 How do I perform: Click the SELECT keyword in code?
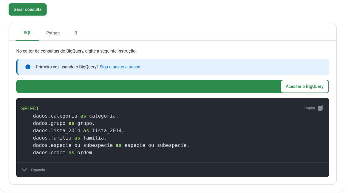30,108
